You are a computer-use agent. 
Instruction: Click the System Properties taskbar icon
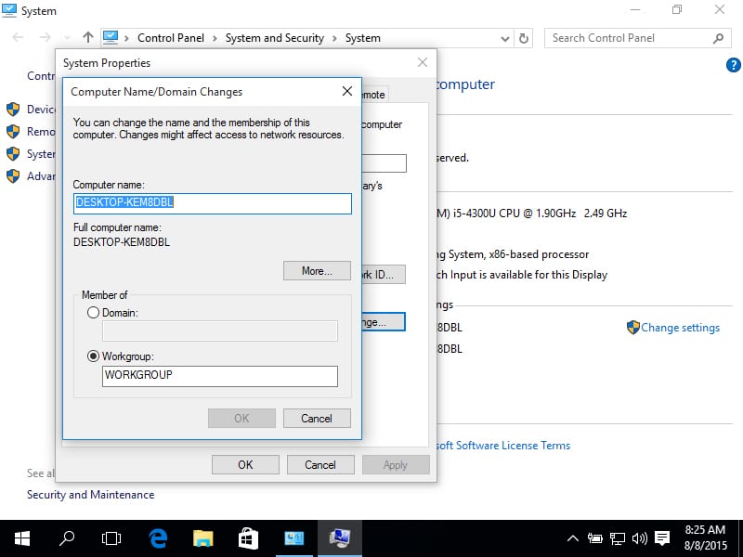340,538
